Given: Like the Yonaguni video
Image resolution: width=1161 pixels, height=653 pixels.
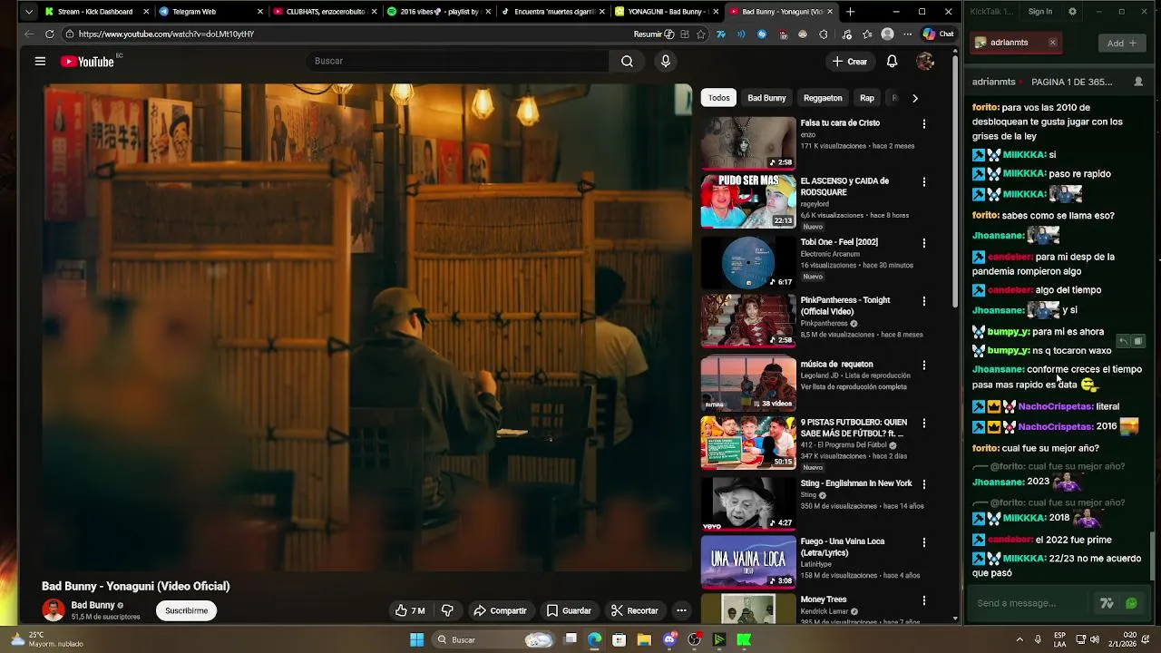Looking at the screenshot, I should point(411,610).
